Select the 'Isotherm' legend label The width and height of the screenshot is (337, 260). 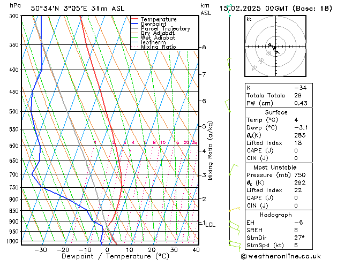click(x=153, y=42)
